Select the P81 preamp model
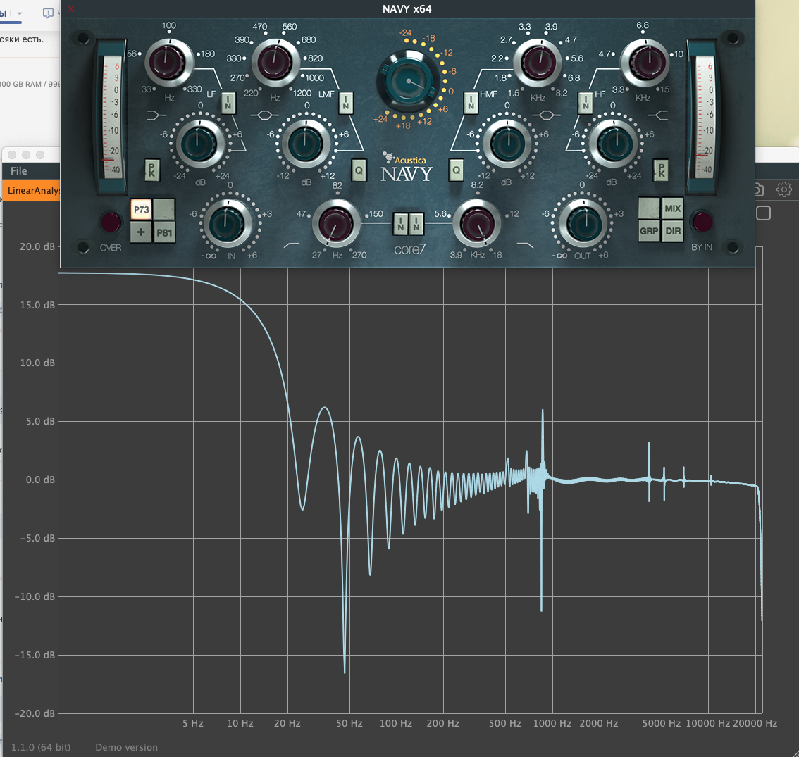The height and width of the screenshot is (757, 799). (x=164, y=233)
